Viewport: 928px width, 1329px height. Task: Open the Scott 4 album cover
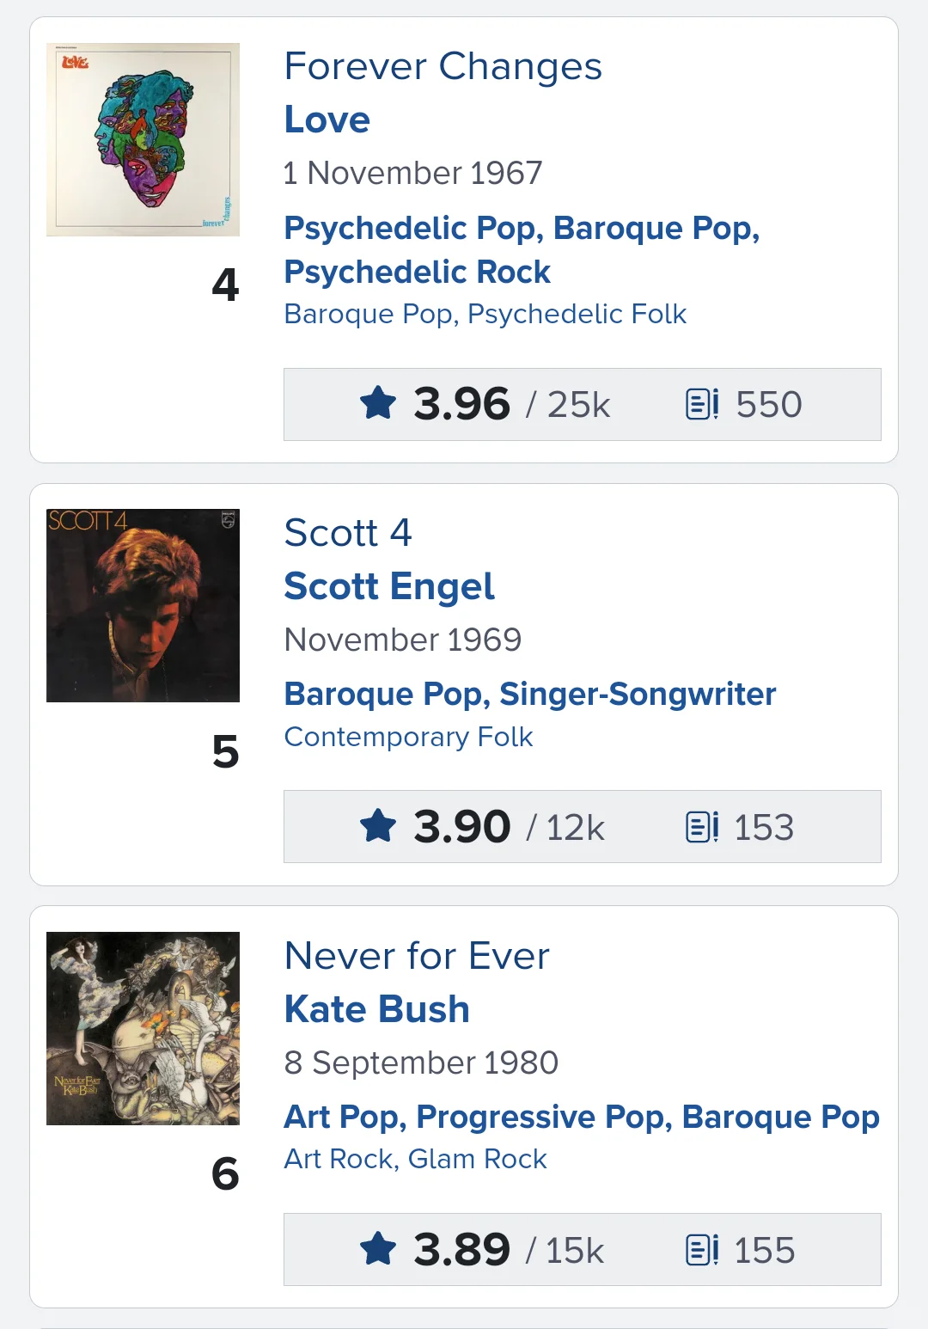[x=143, y=605]
